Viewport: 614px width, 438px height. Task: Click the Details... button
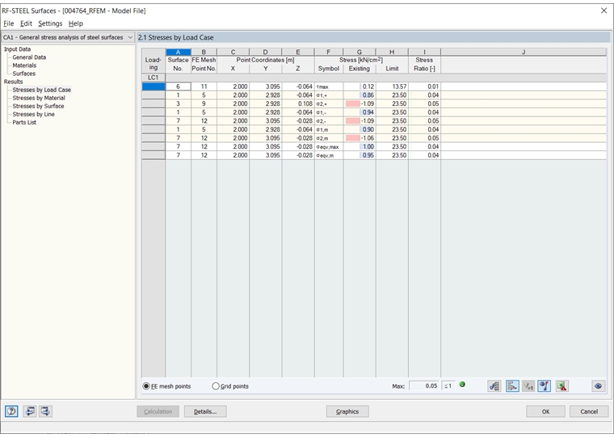point(205,412)
